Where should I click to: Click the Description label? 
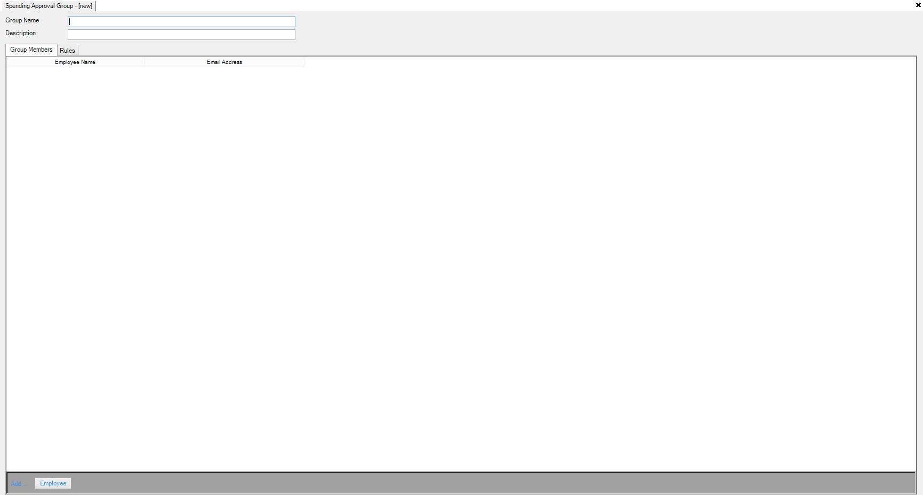click(x=21, y=33)
